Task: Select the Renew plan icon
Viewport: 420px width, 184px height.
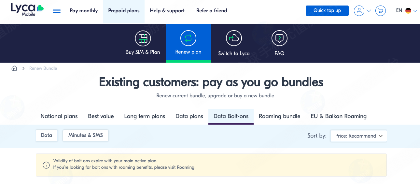Action: click(188, 39)
